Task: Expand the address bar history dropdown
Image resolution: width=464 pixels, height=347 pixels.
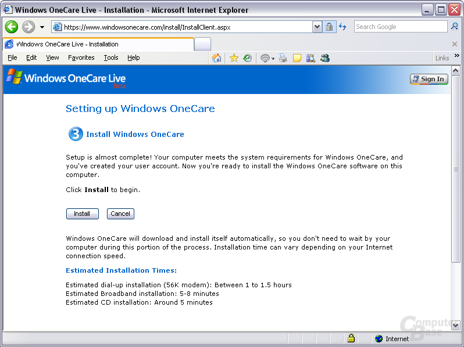Action: coord(317,27)
